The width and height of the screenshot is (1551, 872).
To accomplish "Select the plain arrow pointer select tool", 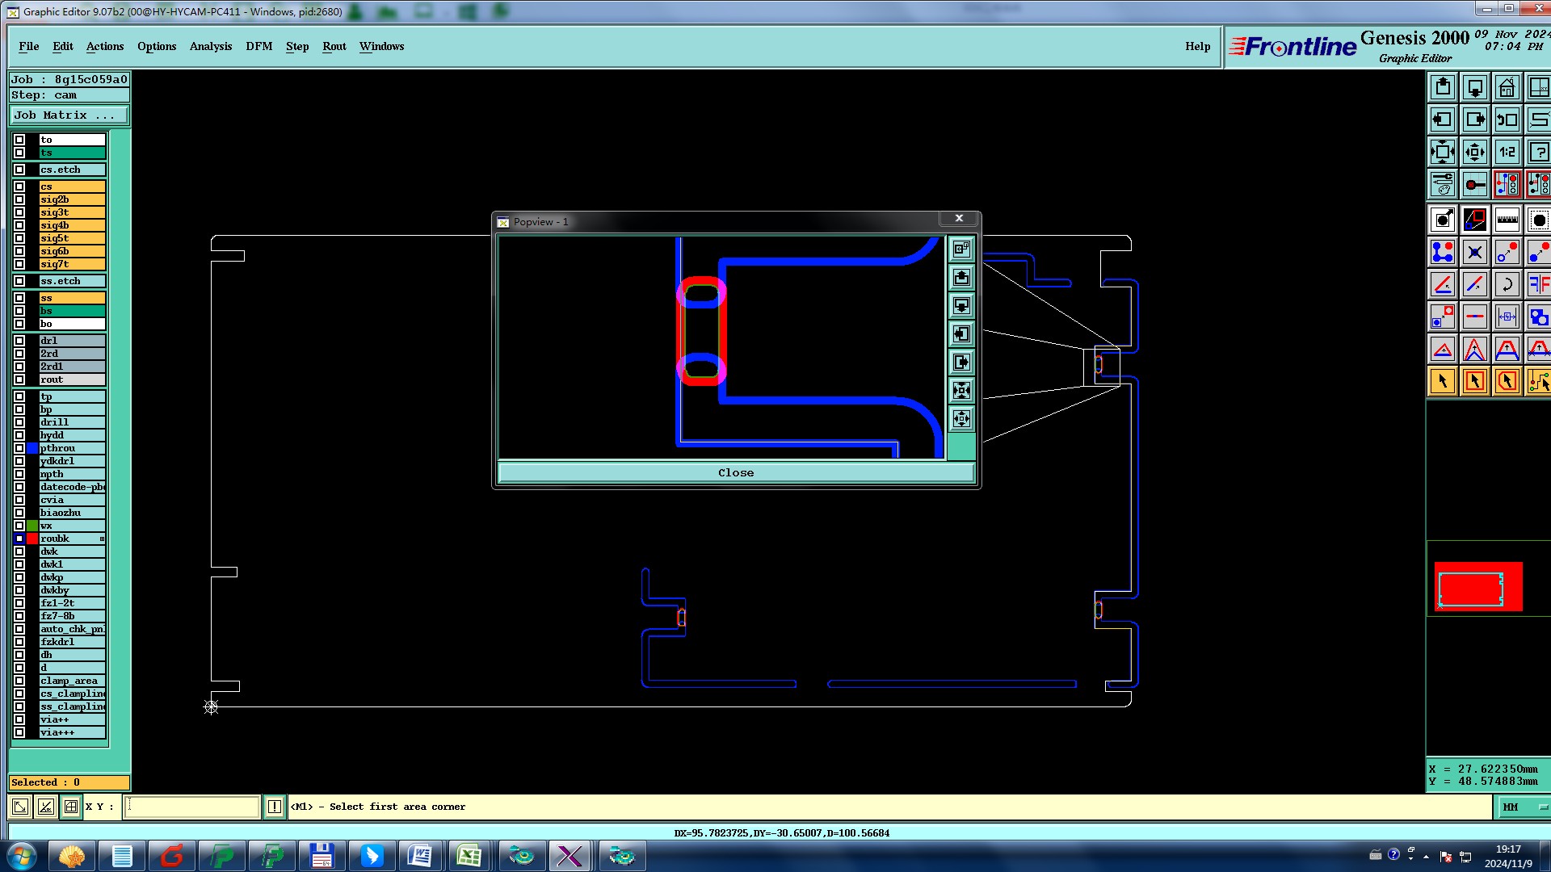I will pyautogui.click(x=1443, y=381).
